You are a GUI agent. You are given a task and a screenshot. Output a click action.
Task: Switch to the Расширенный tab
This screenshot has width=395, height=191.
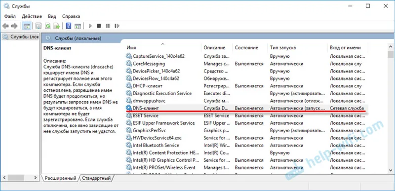click(60, 178)
